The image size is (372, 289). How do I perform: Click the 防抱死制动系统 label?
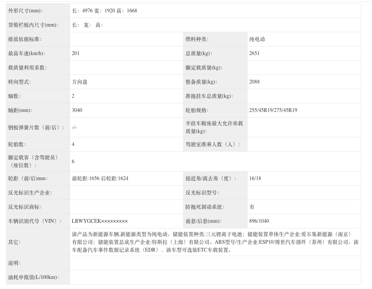tap(205, 207)
